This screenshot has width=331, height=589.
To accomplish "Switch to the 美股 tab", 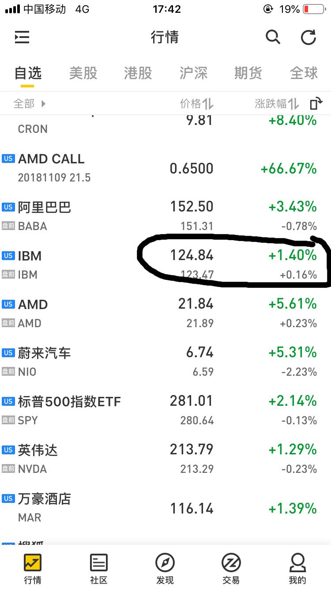I will [x=83, y=73].
